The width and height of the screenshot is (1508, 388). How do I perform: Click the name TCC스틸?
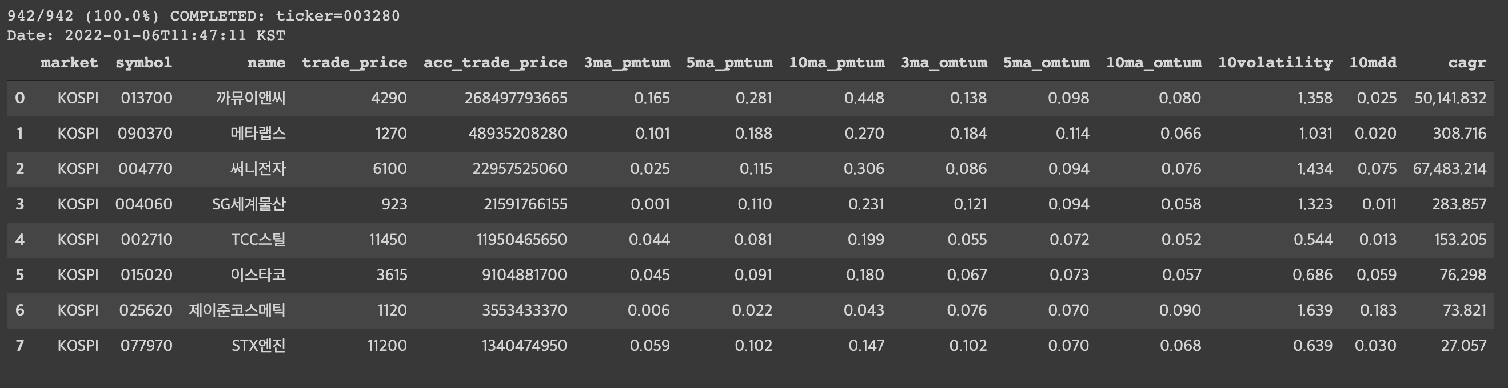[x=258, y=240]
